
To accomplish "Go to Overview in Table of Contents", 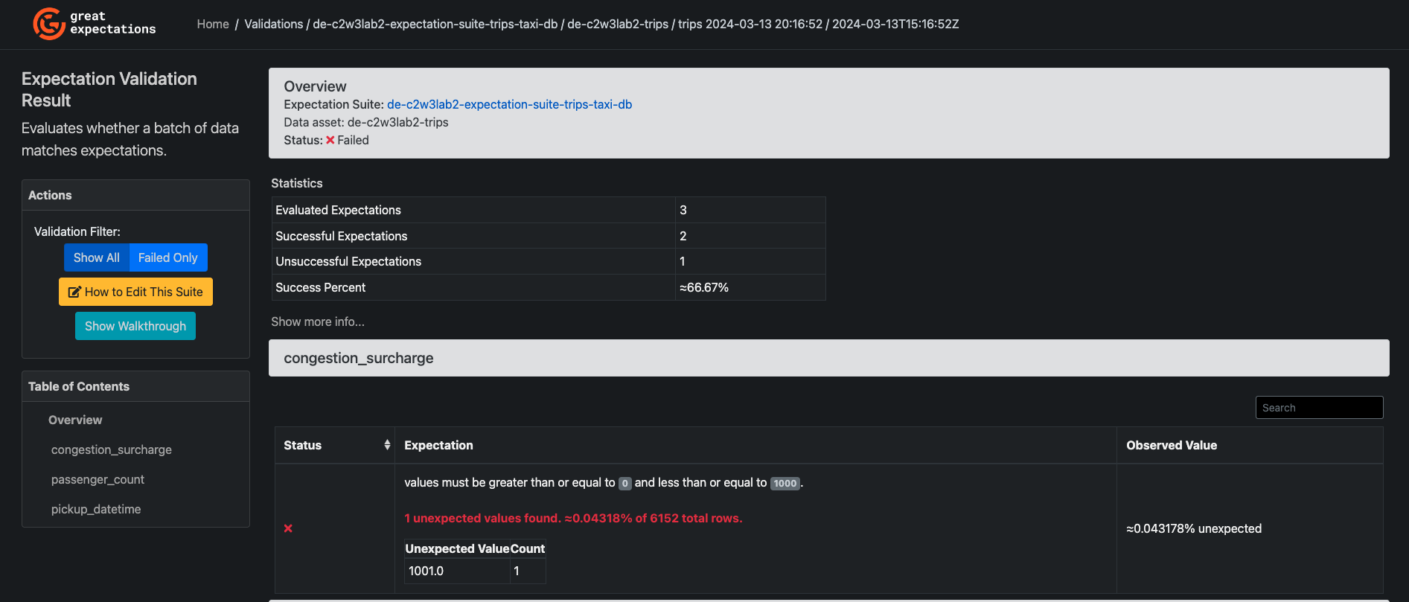I will (75, 420).
